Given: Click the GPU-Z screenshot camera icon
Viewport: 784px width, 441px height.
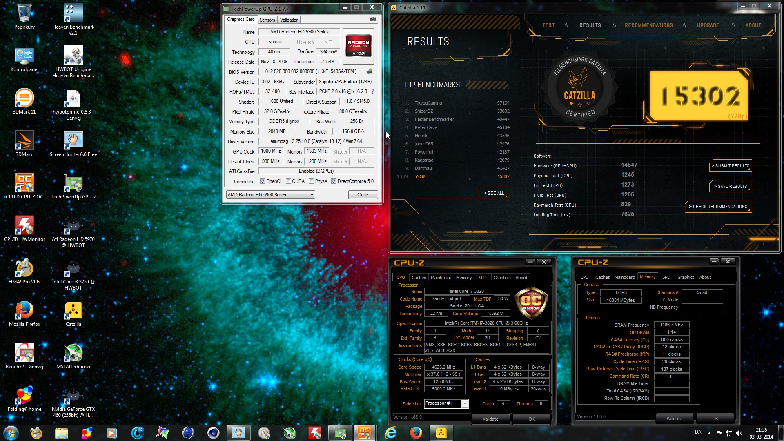Looking at the screenshot, I should point(373,19).
